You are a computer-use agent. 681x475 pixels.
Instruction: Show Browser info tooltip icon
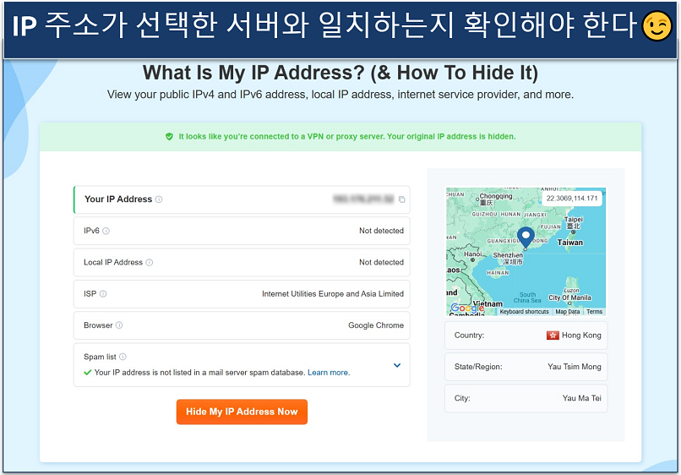coord(119,325)
